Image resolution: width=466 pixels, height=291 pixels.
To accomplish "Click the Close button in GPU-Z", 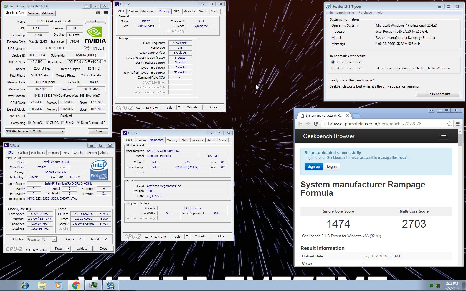I will (x=98, y=131).
